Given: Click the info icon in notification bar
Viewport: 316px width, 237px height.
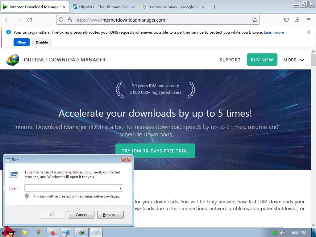Looking at the screenshot, I should pos(8,32).
